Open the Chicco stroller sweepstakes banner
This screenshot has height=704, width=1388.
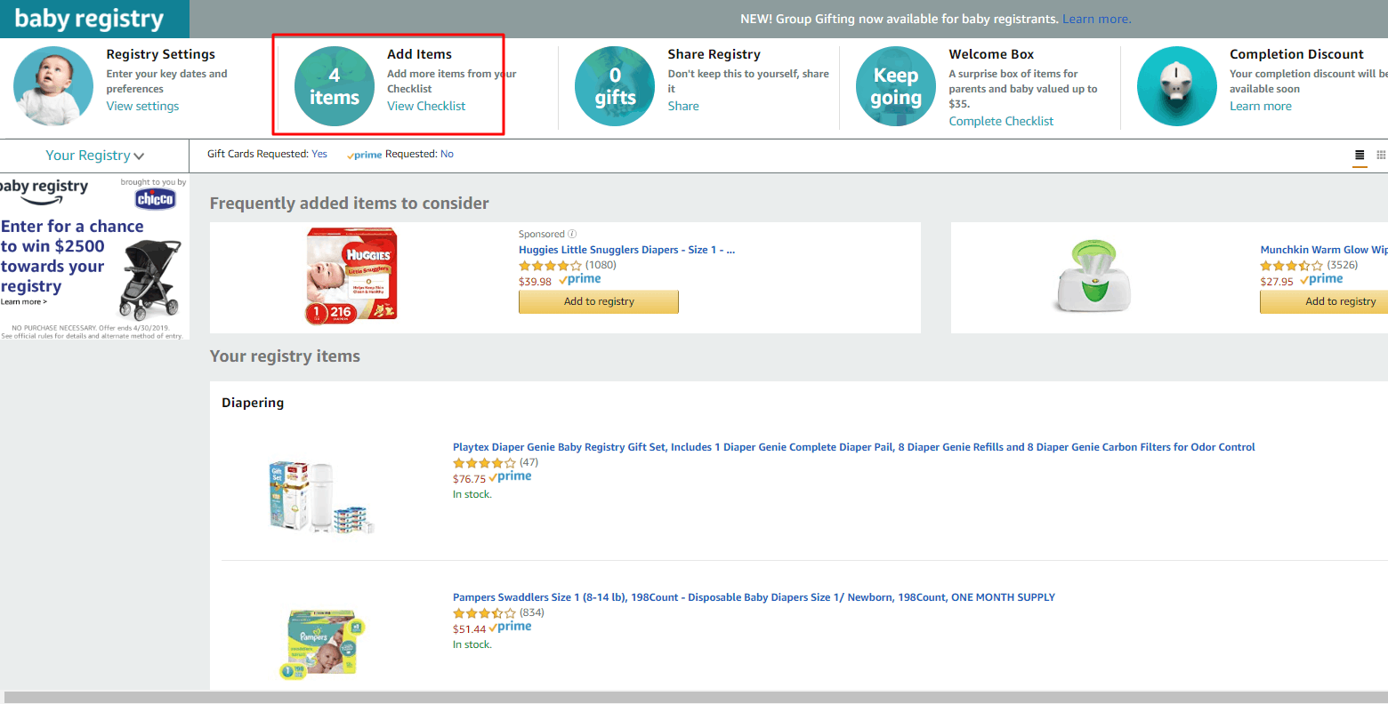click(93, 257)
